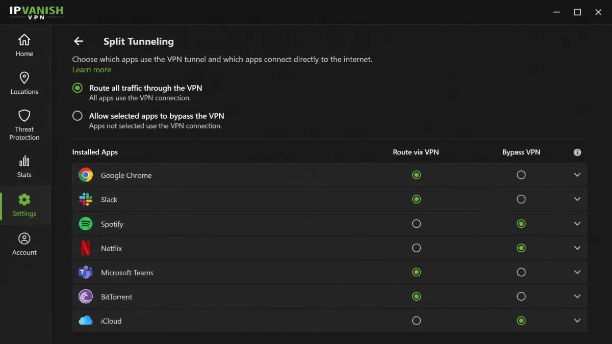612x344 pixels.
Task: Open the Account profile icon
Action: (x=24, y=239)
